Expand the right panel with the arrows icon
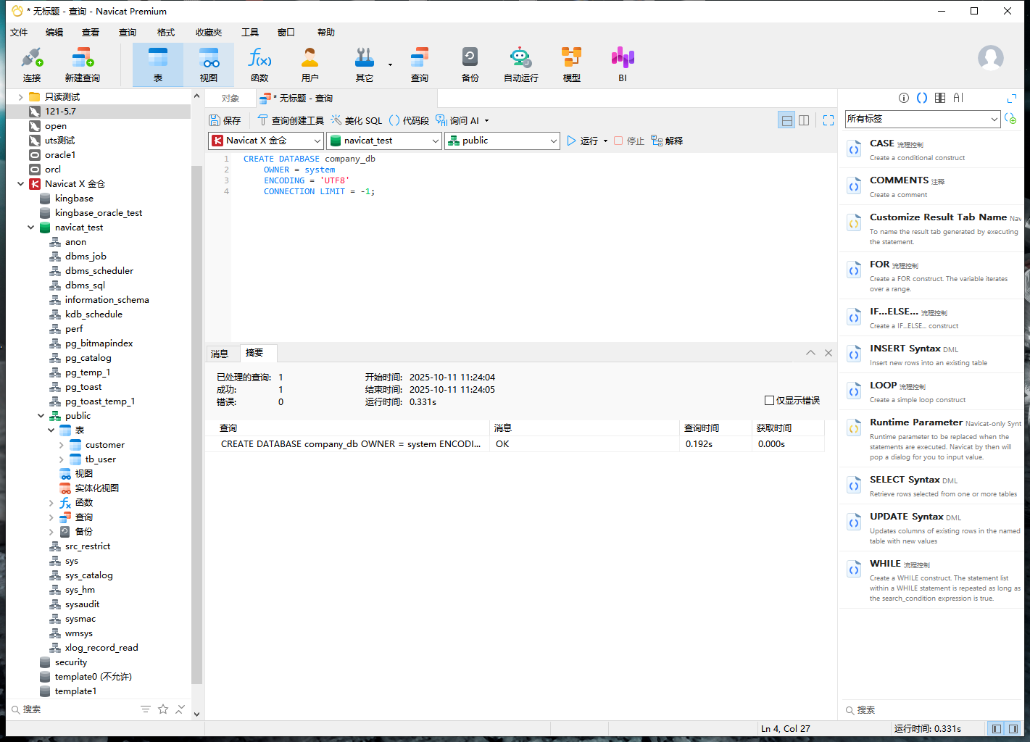 point(1012,98)
